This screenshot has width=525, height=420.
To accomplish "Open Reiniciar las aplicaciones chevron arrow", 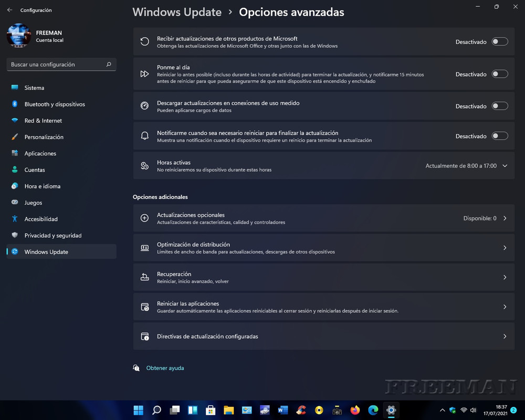I will (505, 307).
